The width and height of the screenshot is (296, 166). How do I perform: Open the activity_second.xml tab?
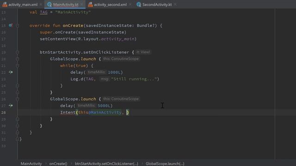tap(110, 5)
